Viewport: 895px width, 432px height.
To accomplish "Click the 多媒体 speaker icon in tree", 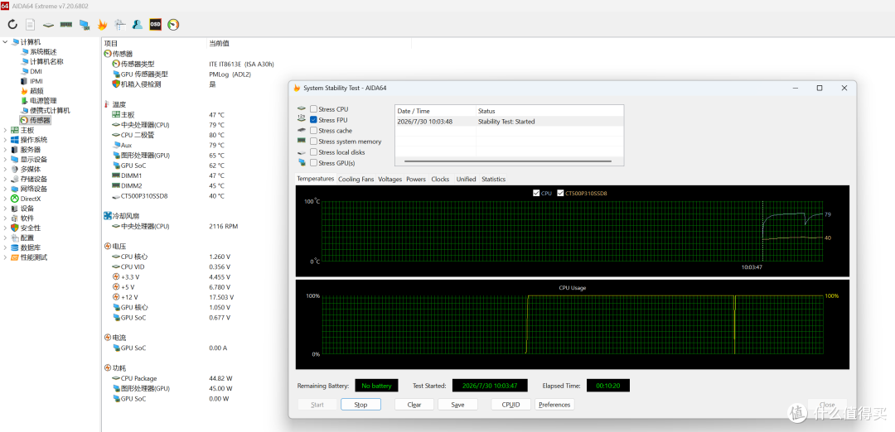I will coord(15,170).
